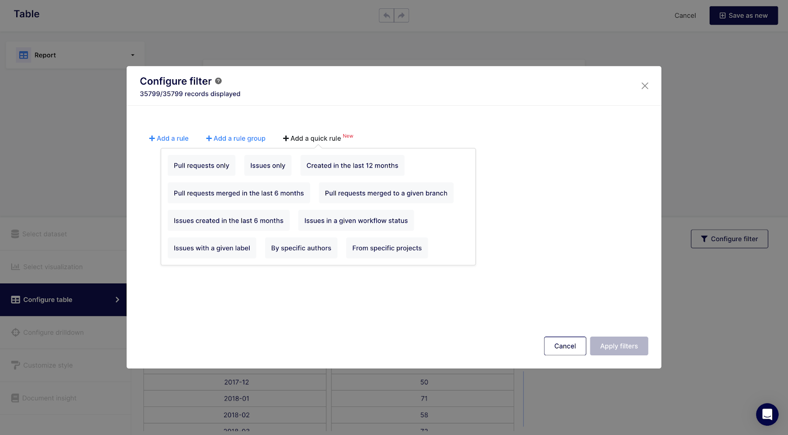Screen dimensions: 788x435
Task: Expand the Report dropdown arrow
Action: point(132,55)
